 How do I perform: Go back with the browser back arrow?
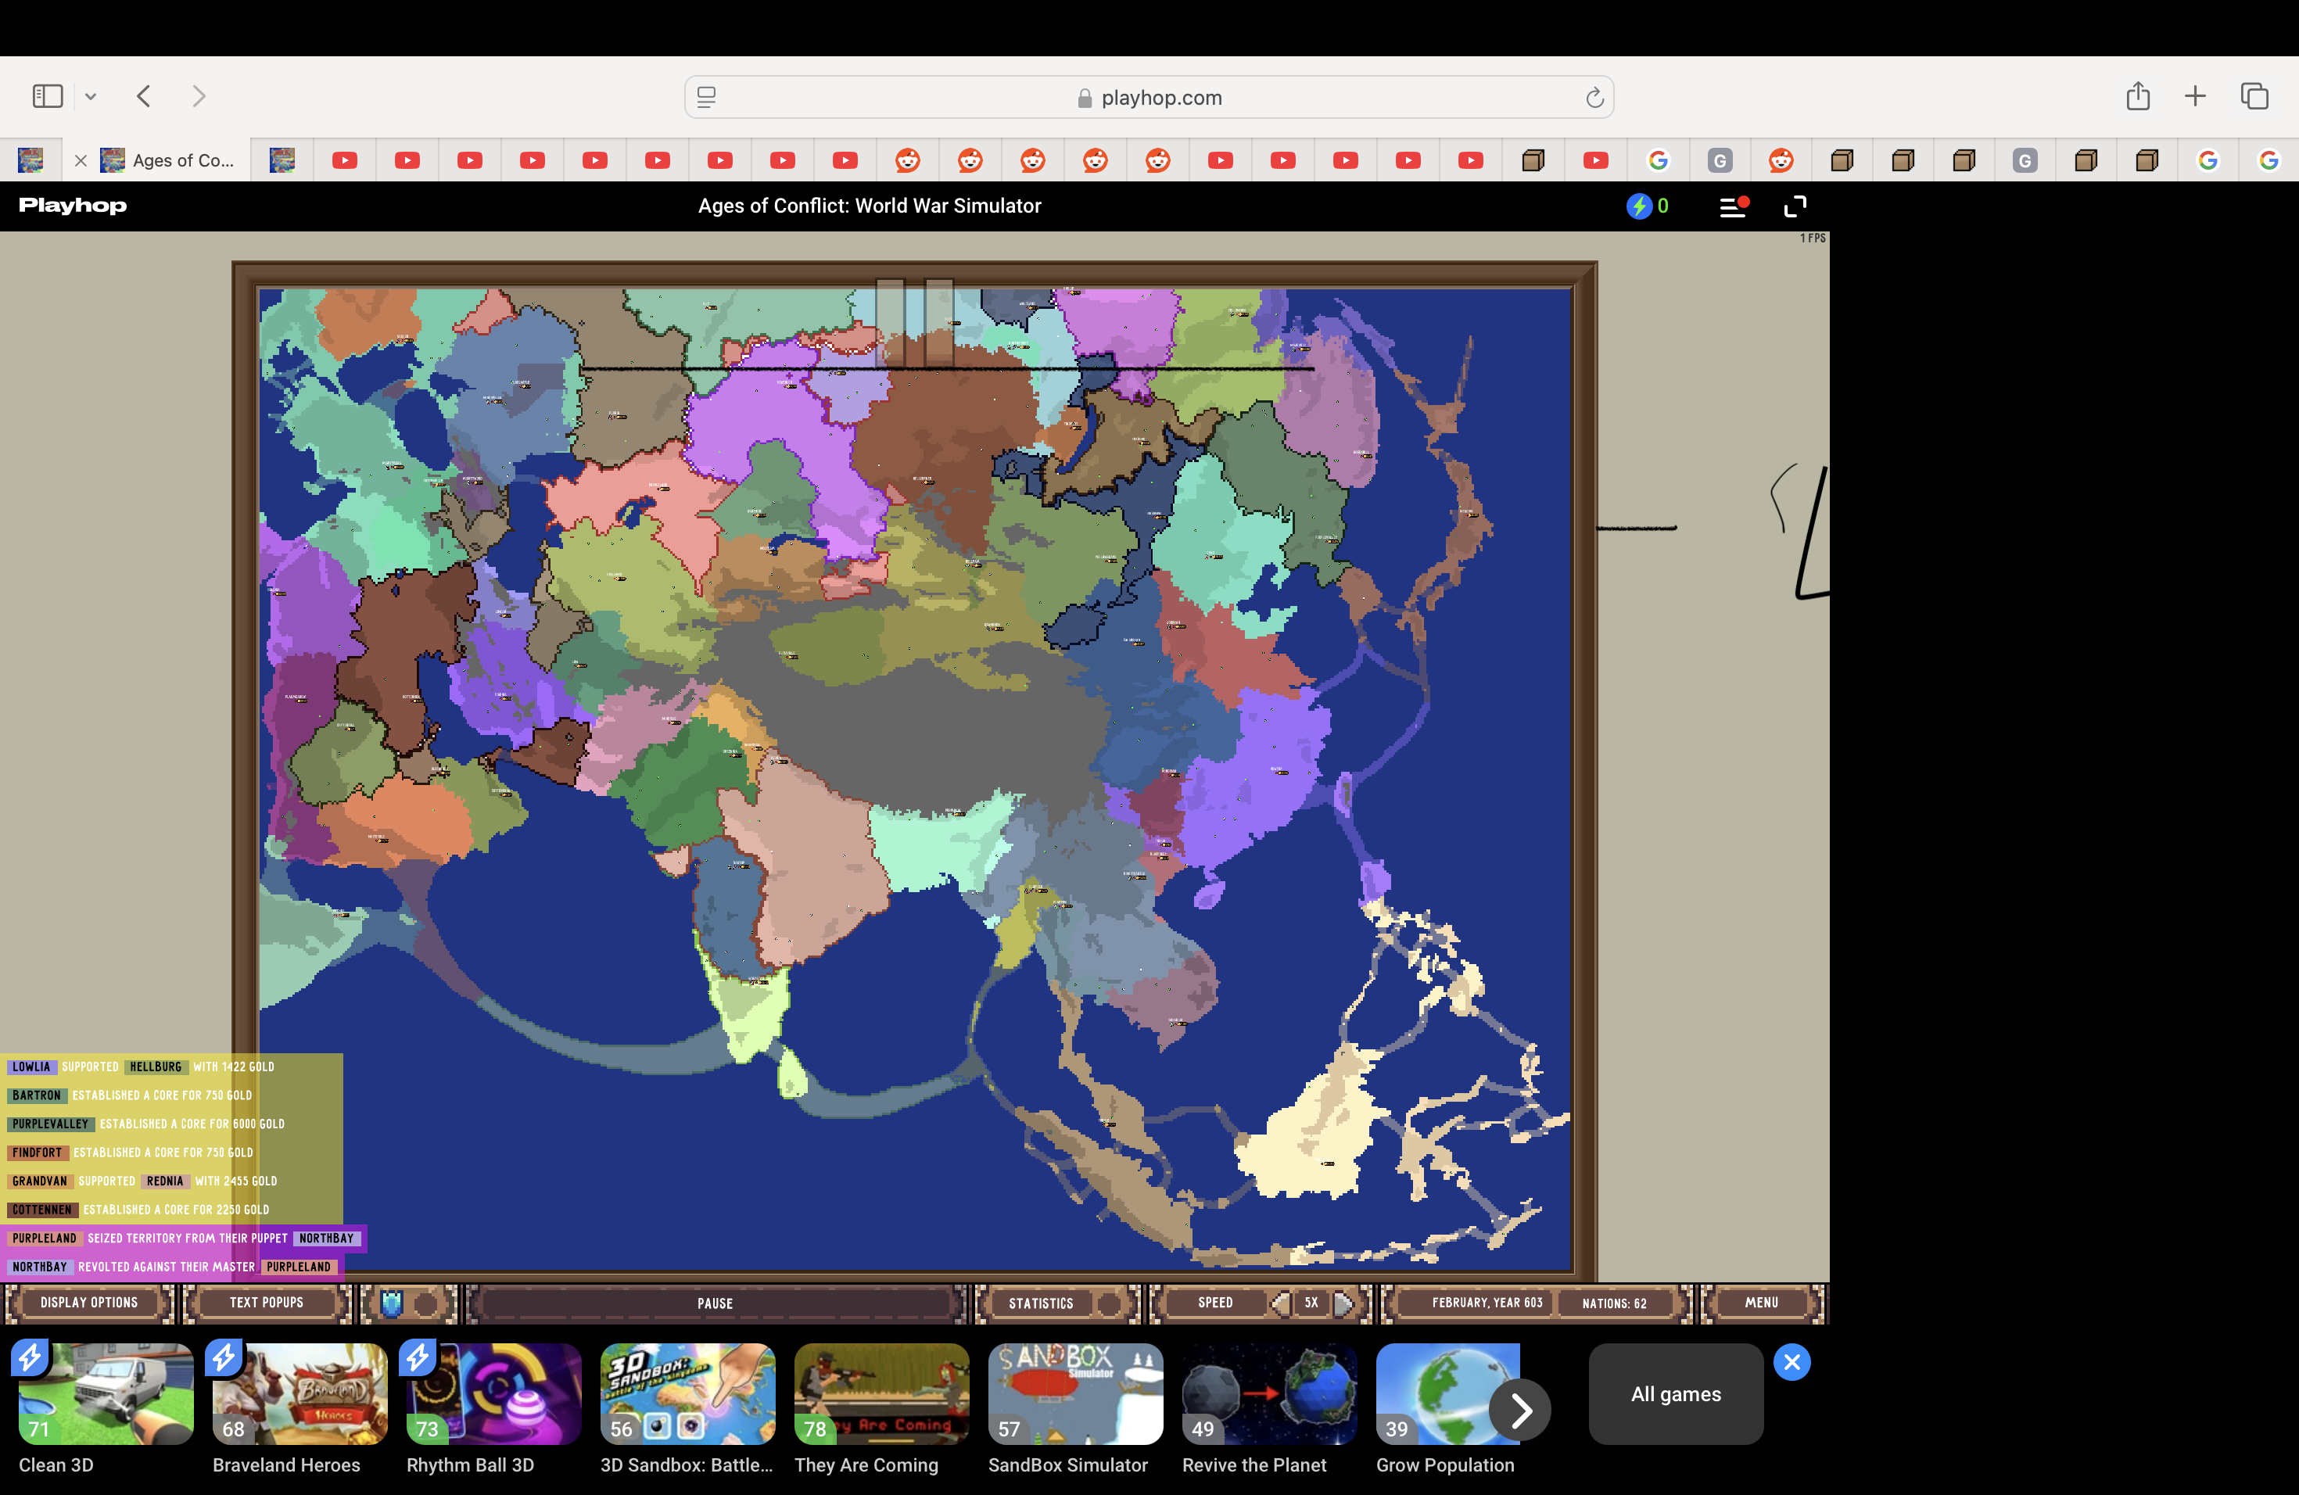144,95
